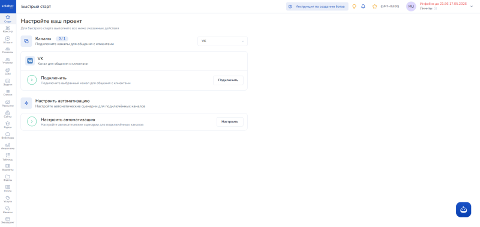
Task: Open the Почта sidebar section
Action: [8, 189]
